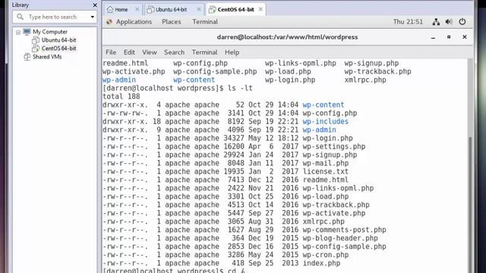Close the terminal window

tap(464, 37)
